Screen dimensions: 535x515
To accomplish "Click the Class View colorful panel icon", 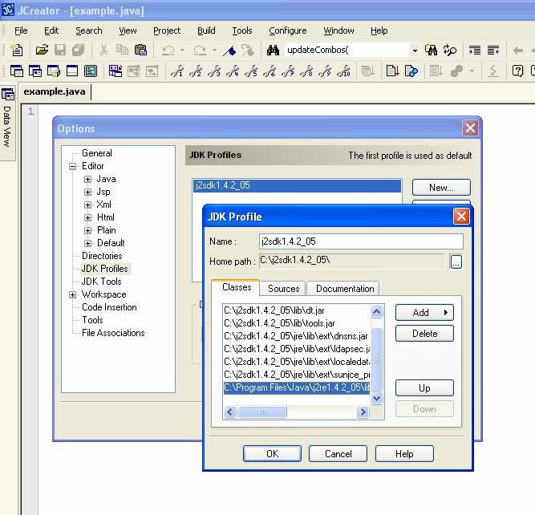I will [116, 71].
